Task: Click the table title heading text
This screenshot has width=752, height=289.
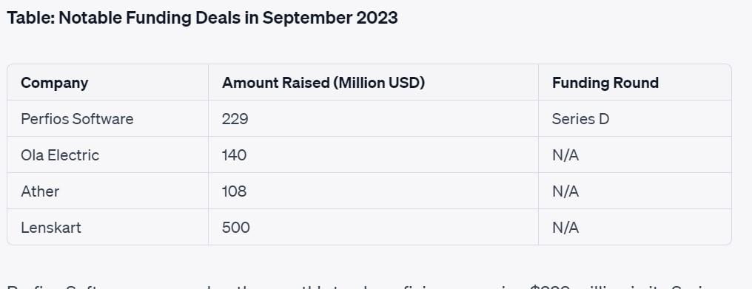Action: click(x=202, y=18)
